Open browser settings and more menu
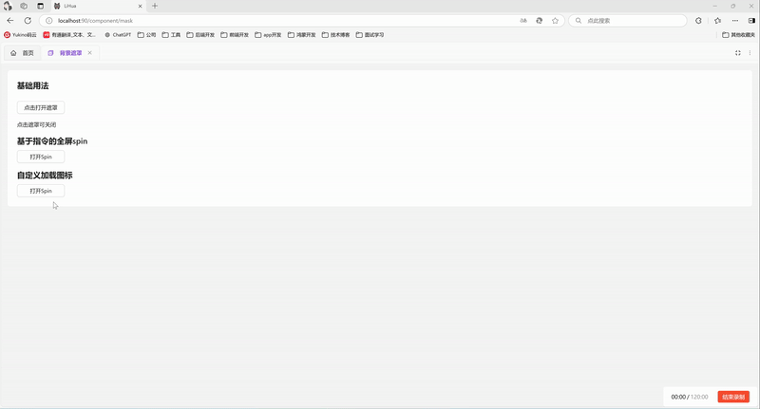 tap(735, 20)
